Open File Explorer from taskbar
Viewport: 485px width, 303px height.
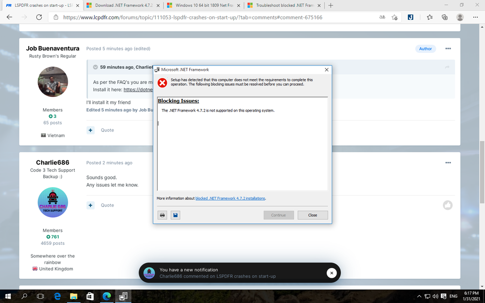(74, 297)
